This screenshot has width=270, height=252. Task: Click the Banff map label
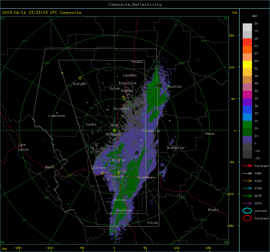click(49, 167)
